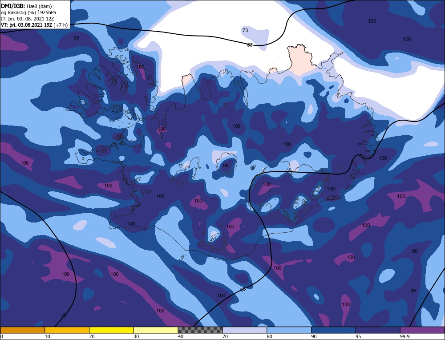The width and height of the screenshot is (445, 340).
Task: Click the checkered 40–70 legend swatch
Action: pyautogui.click(x=200, y=330)
